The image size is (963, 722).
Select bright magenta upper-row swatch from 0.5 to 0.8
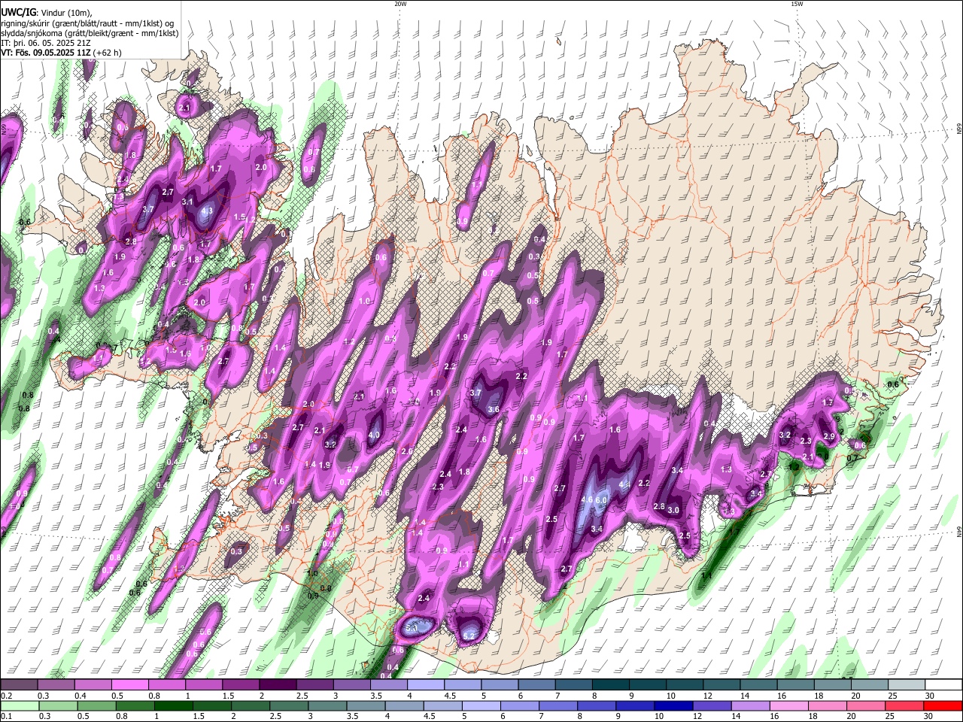click(129, 685)
